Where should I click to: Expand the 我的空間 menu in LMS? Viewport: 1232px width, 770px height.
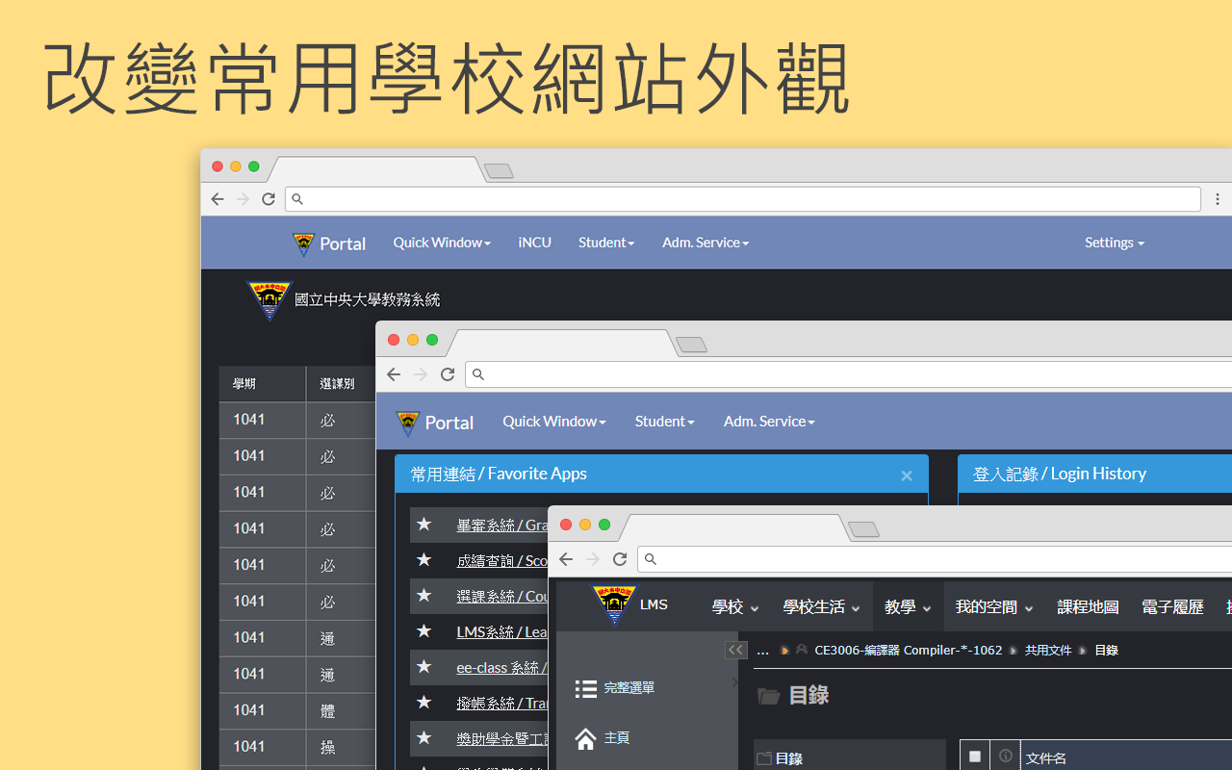(994, 607)
